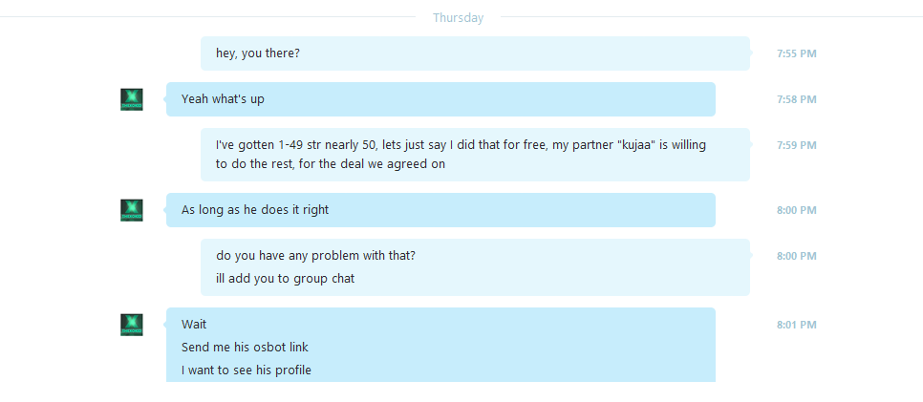Select 8:00 PM timestamp beside "do you have" message
The width and height of the screenshot is (923, 402).
click(797, 256)
